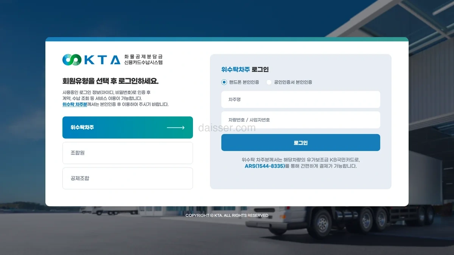Click the 회원유형을 선택 후 로그인하세요 heading

110,81
